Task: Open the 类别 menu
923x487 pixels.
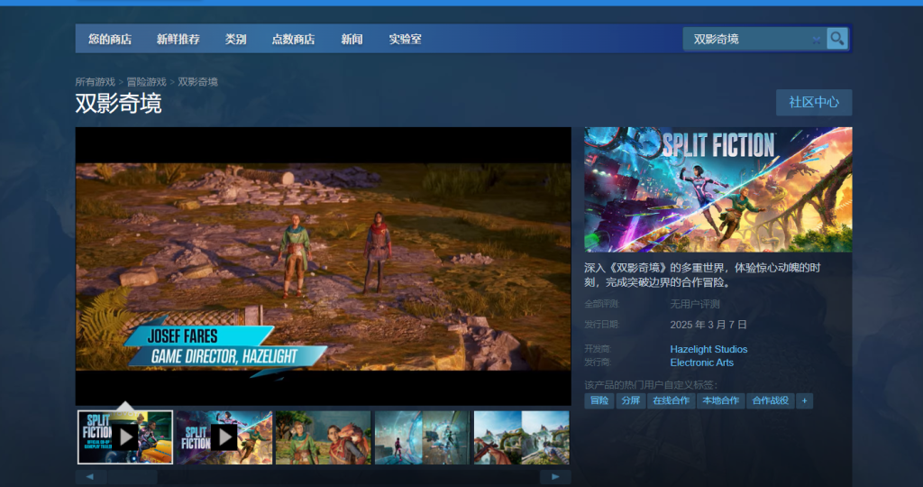Action: tap(235, 39)
